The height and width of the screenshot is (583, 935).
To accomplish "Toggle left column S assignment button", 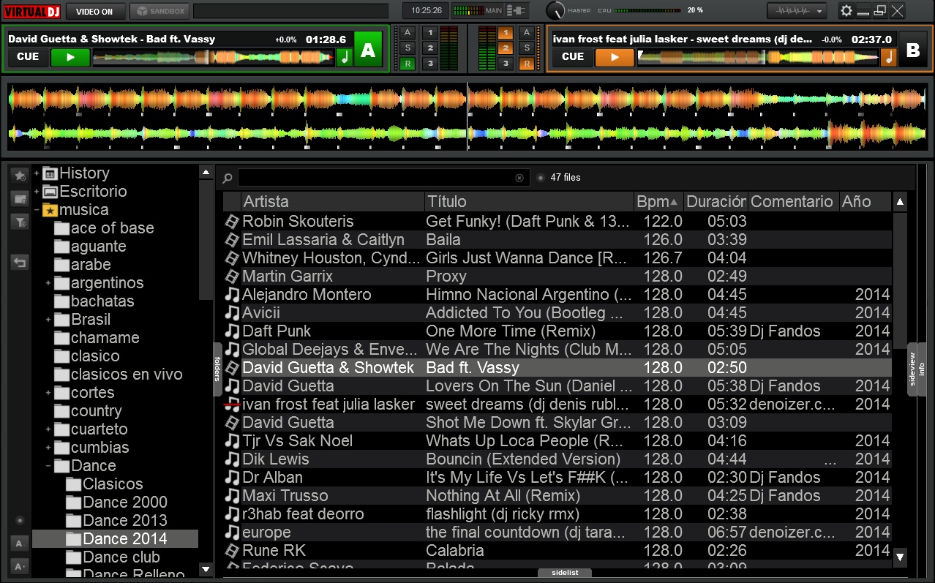I will click(x=408, y=48).
